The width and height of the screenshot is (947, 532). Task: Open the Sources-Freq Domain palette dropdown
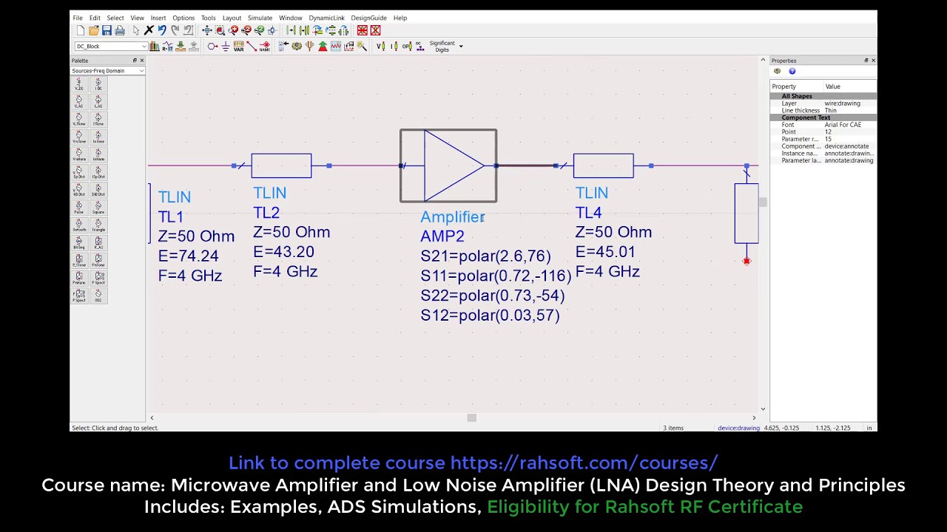141,71
